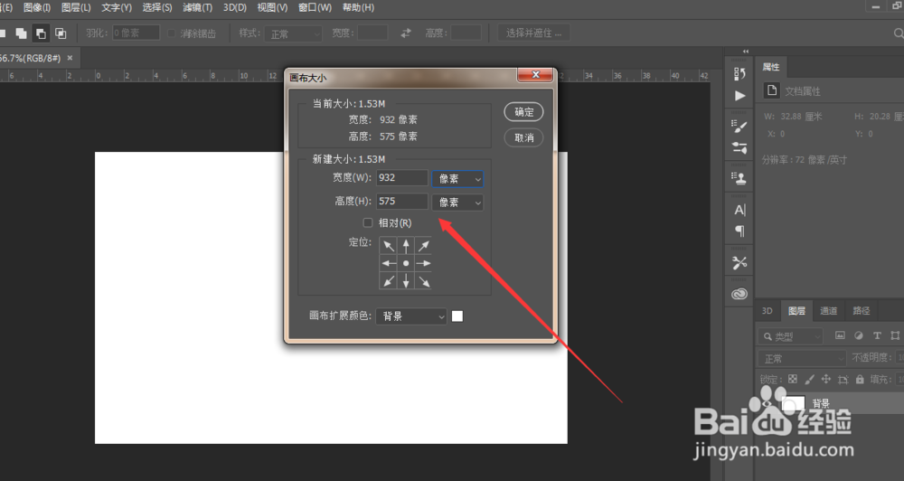This screenshot has width=904, height=481.
Task: Set anchor to bottom-center down arrow
Action: pyautogui.click(x=406, y=280)
